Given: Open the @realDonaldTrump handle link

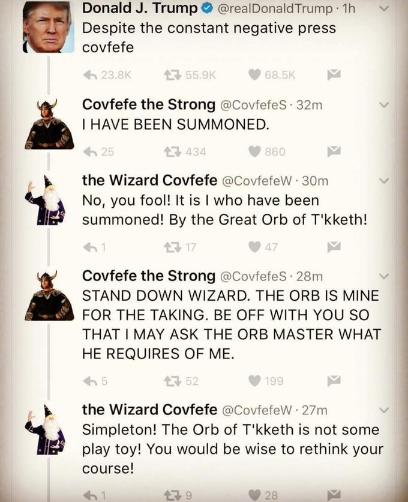Looking at the screenshot, I should [275, 9].
